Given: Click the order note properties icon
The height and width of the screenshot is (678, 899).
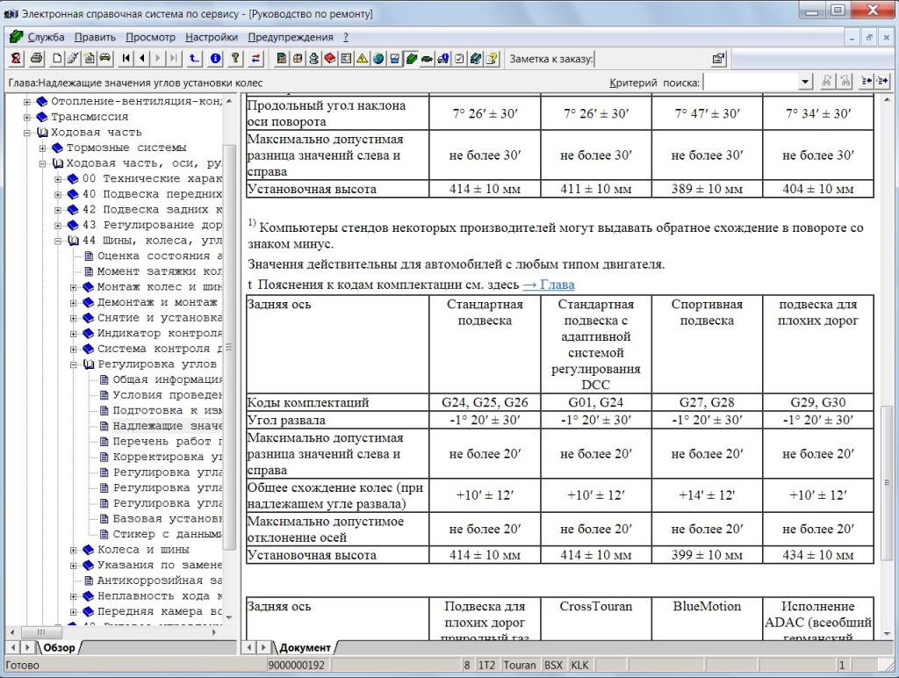Looking at the screenshot, I should pos(718,59).
